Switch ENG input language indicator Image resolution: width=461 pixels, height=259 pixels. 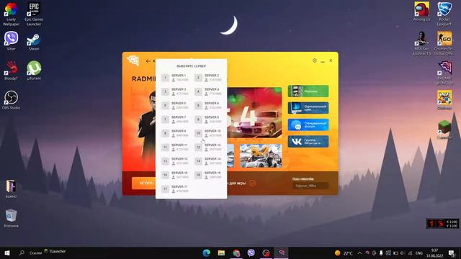coord(419,253)
